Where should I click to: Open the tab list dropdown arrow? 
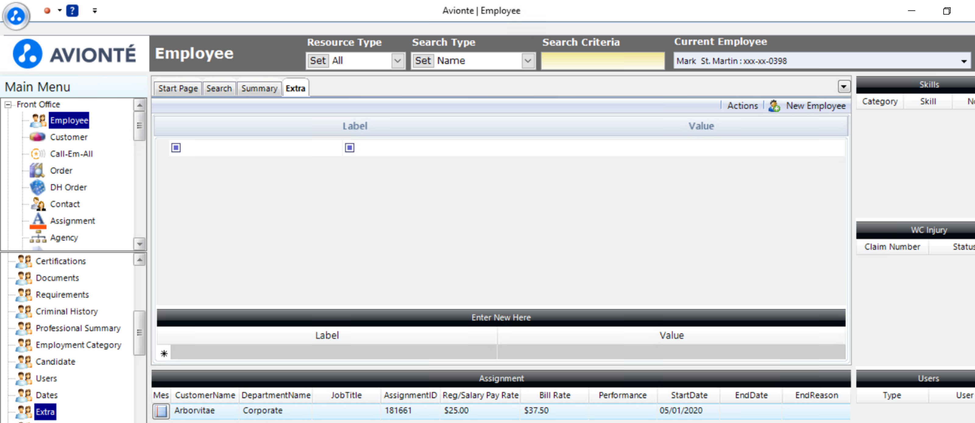coord(844,86)
